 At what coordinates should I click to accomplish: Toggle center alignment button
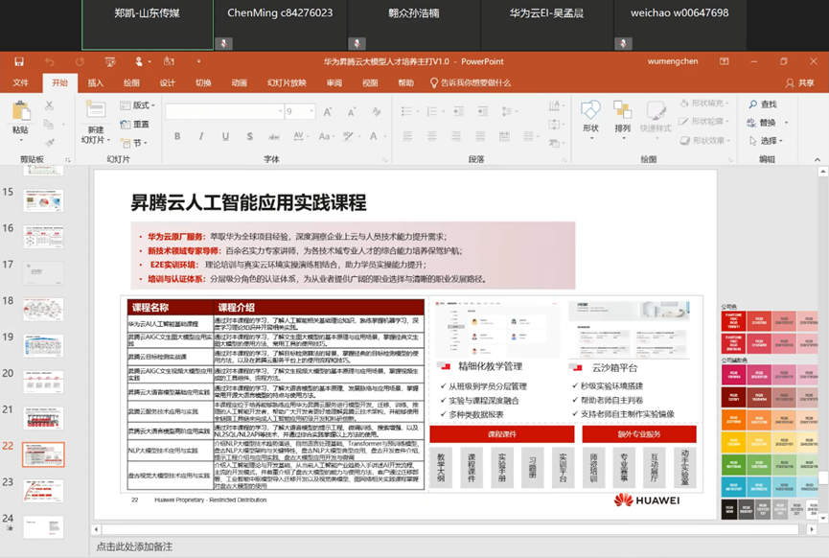point(432,136)
